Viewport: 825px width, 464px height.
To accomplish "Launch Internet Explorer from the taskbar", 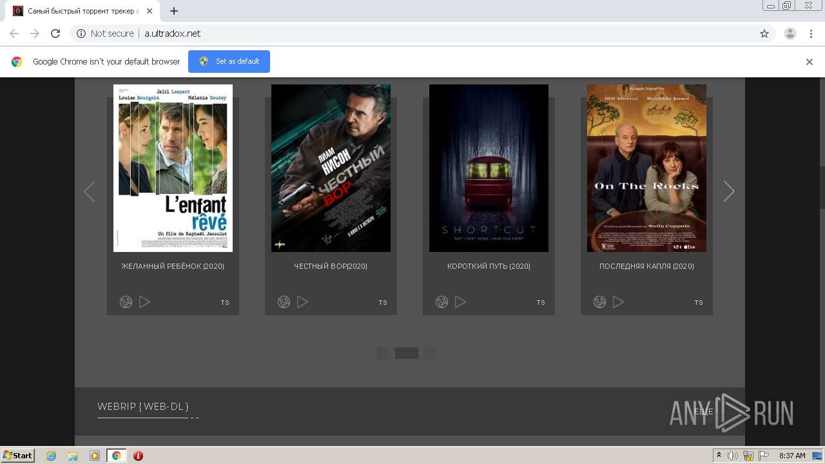I will (x=52, y=456).
